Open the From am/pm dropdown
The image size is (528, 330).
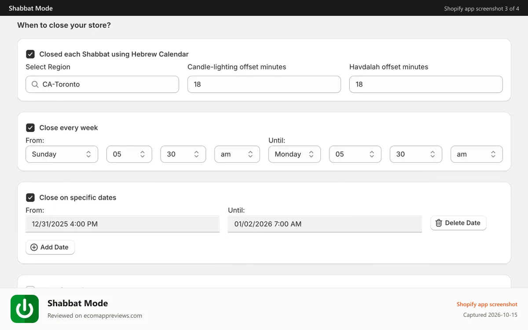237,154
